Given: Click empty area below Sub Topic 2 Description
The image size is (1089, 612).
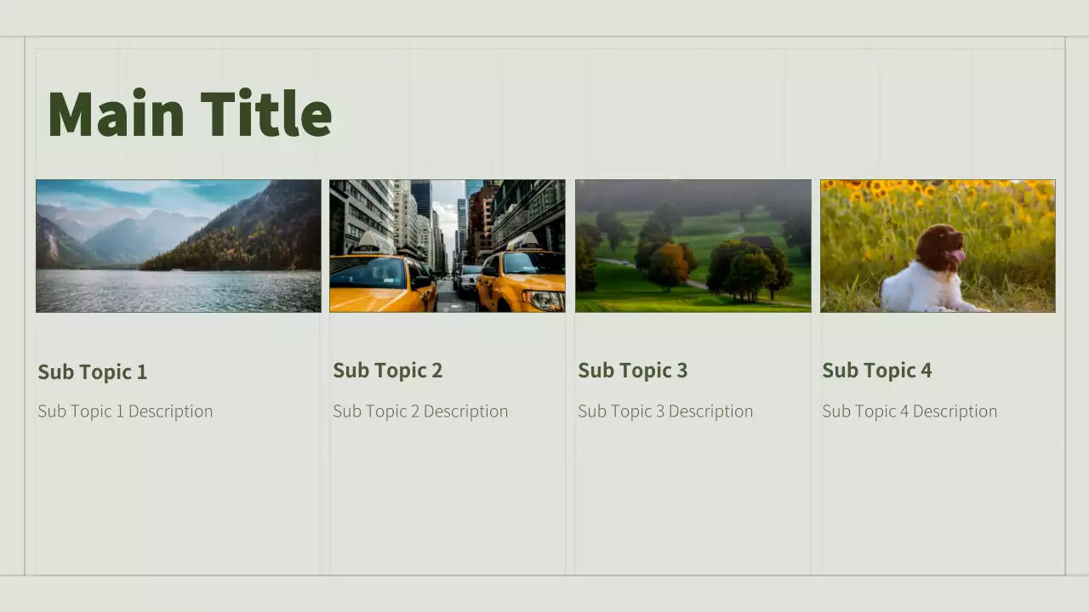Looking at the screenshot, I should pyautogui.click(x=447, y=501).
